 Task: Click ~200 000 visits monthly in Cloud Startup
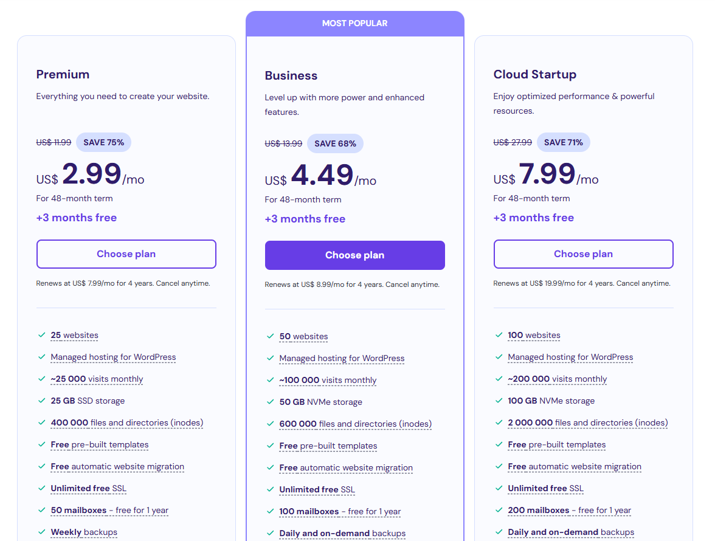557,379
